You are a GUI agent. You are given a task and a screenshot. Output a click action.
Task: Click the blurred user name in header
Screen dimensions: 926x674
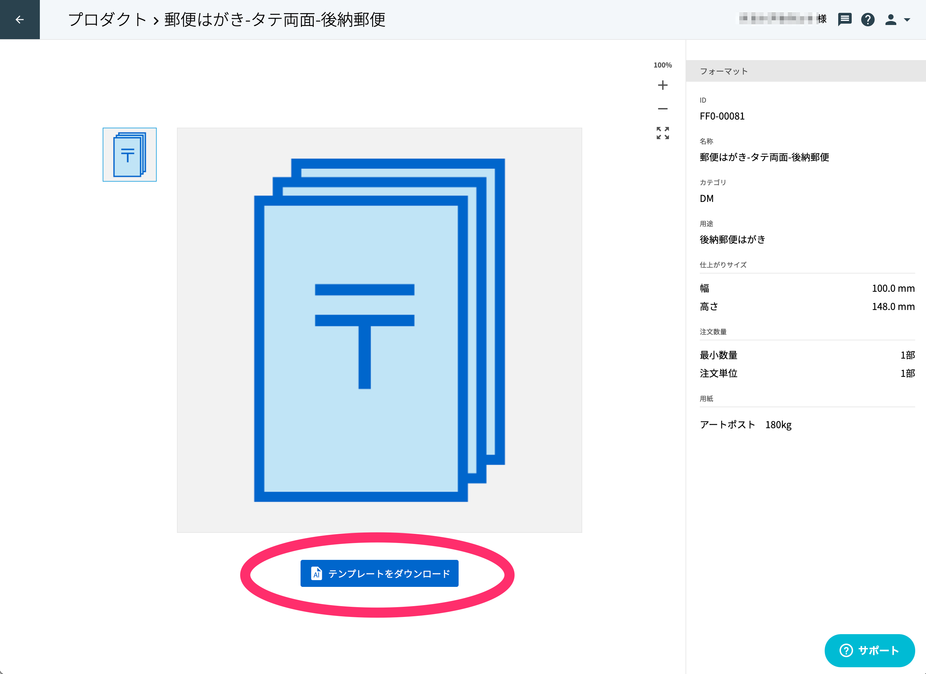click(x=778, y=19)
